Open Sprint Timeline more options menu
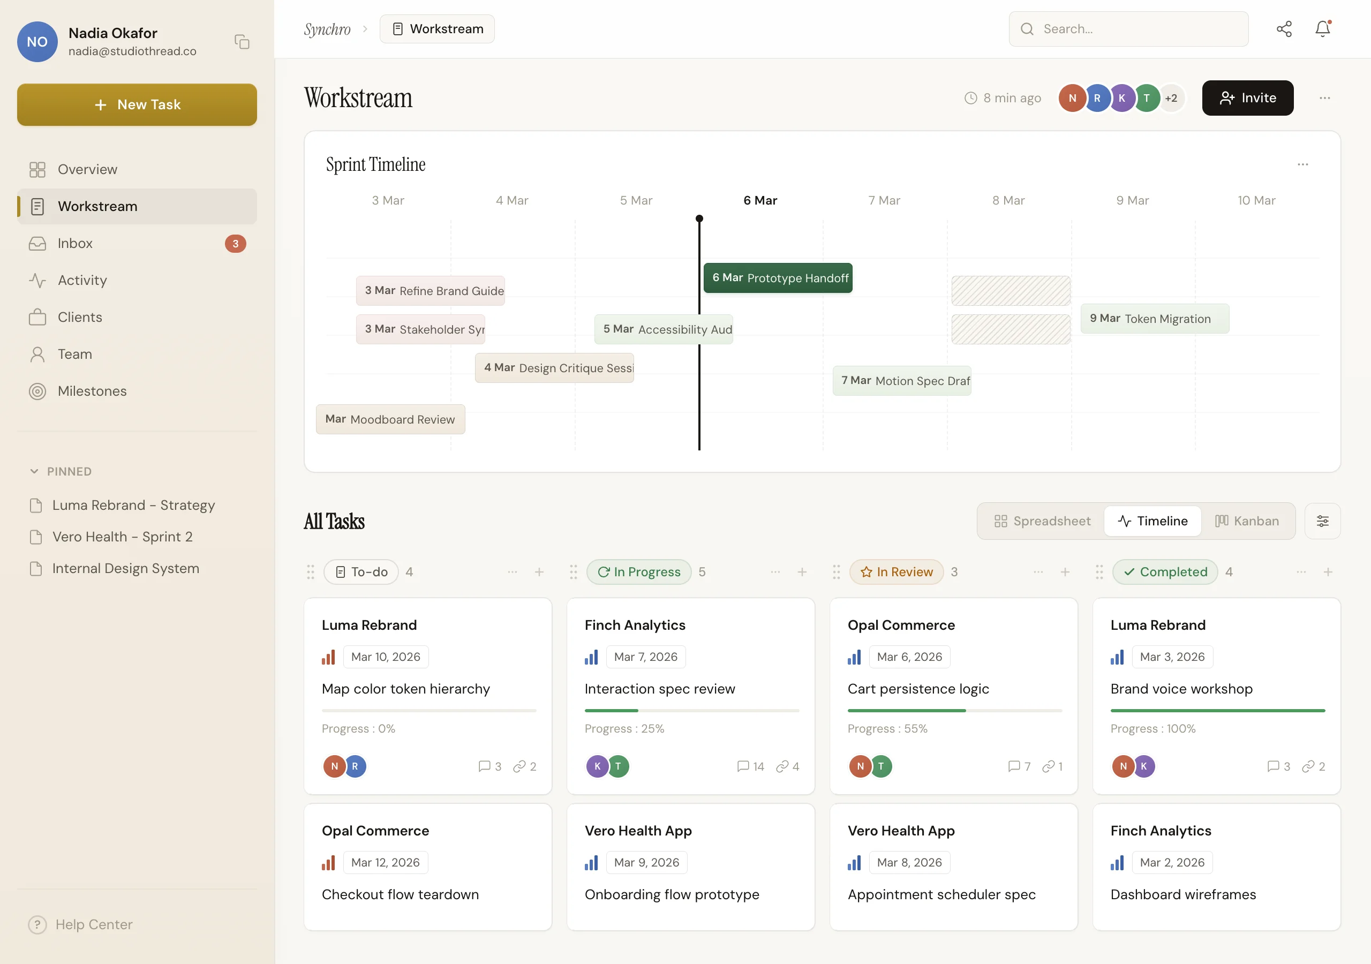Screen dimensions: 1371x964 1302,164
